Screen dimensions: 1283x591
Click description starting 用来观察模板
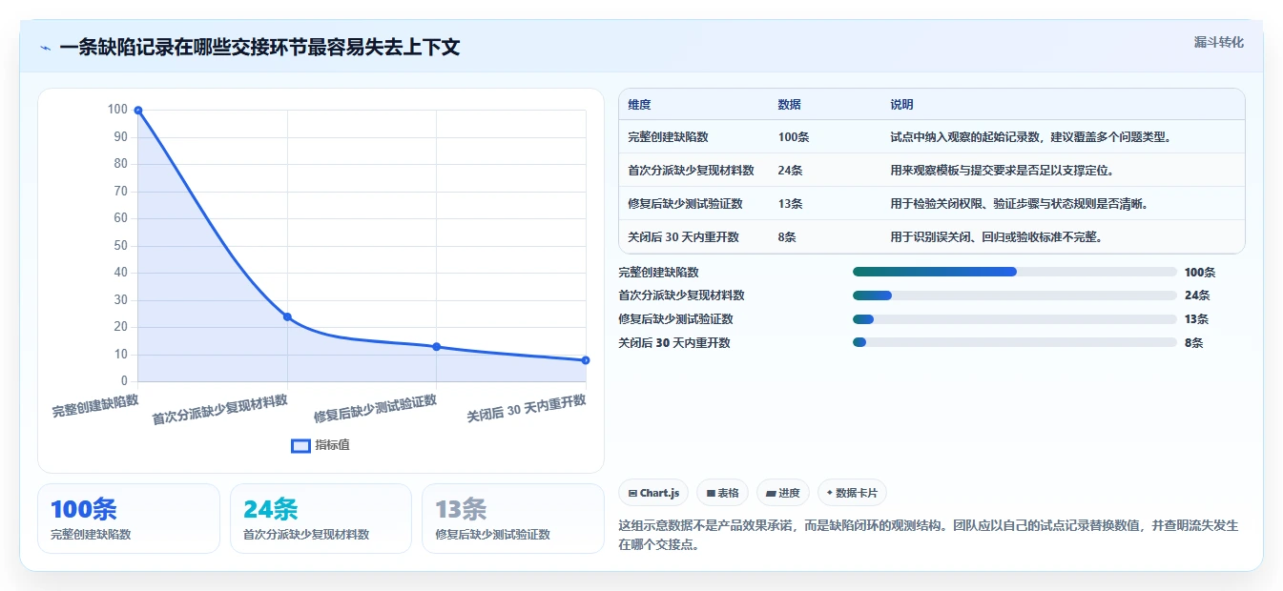point(1002,171)
